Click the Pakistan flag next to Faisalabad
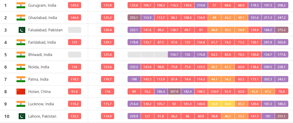The height and width of the screenshot is (123, 293). pyautogui.click(x=22, y=30)
